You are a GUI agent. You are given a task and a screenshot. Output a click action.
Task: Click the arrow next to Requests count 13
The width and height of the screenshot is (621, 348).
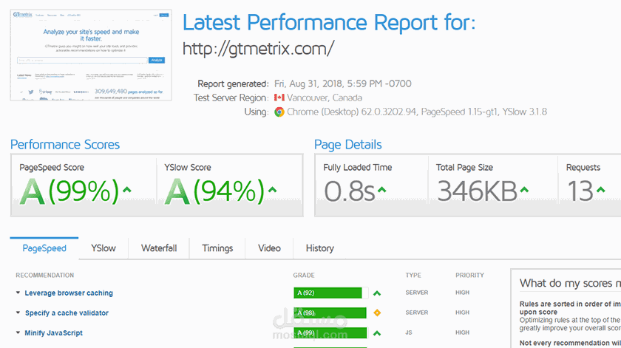pyautogui.click(x=601, y=190)
